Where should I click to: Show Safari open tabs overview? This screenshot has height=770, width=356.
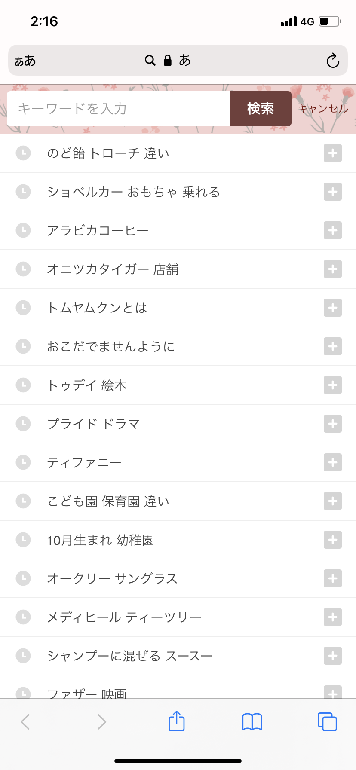pyautogui.click(x=327, y=722)
